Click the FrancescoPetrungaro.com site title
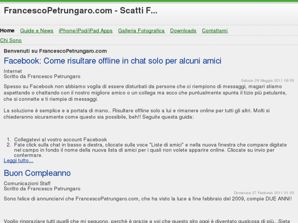The image size is (298, 223). [x=81, y=11]
